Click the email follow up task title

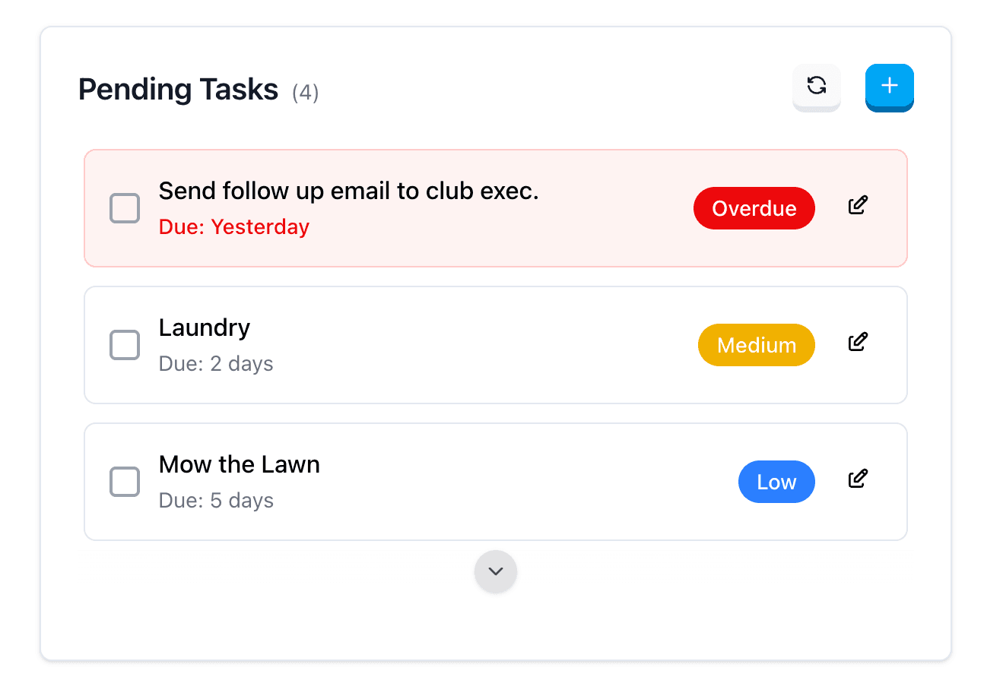pos(348,191)
